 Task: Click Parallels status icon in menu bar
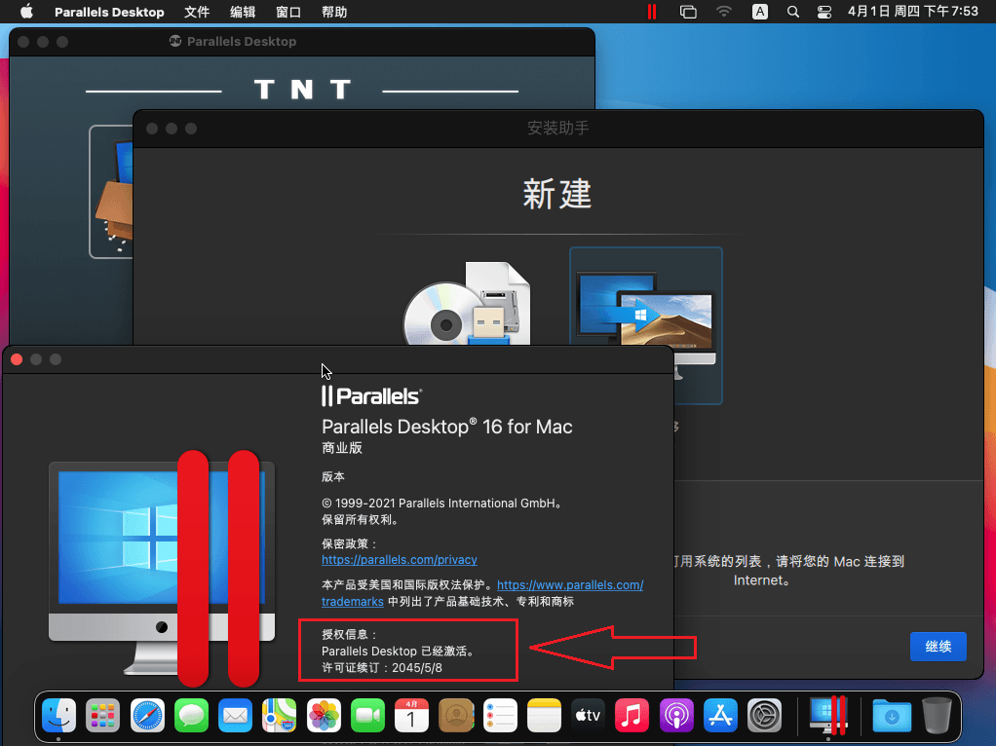(652, 12)
